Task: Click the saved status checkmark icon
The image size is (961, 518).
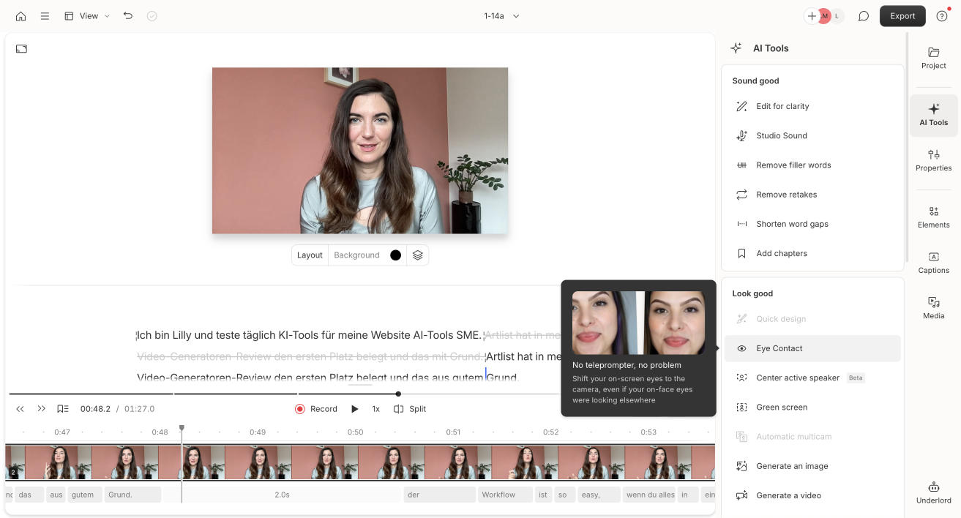Action: (152, 16)
